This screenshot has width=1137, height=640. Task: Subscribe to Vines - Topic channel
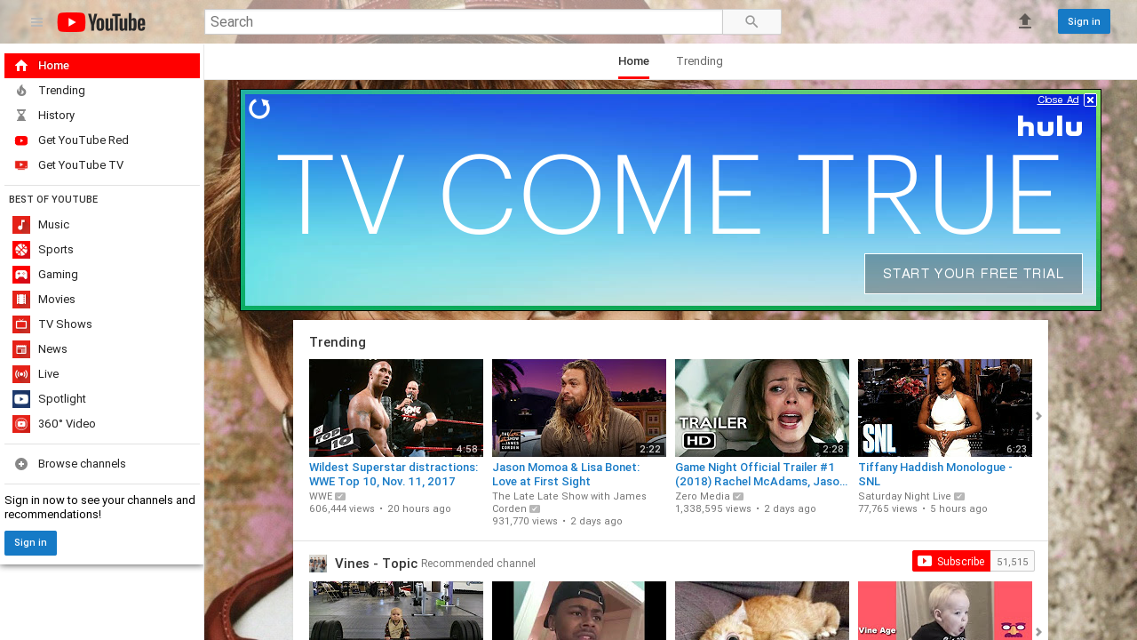click(x=951, y=561)
